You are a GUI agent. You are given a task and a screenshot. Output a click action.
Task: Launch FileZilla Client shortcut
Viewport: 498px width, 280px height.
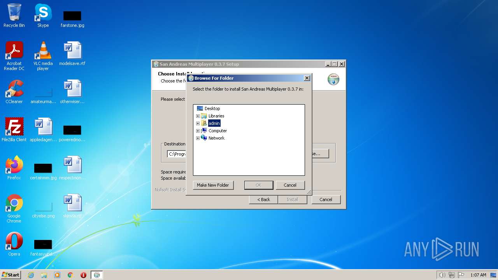coord(14,130)
